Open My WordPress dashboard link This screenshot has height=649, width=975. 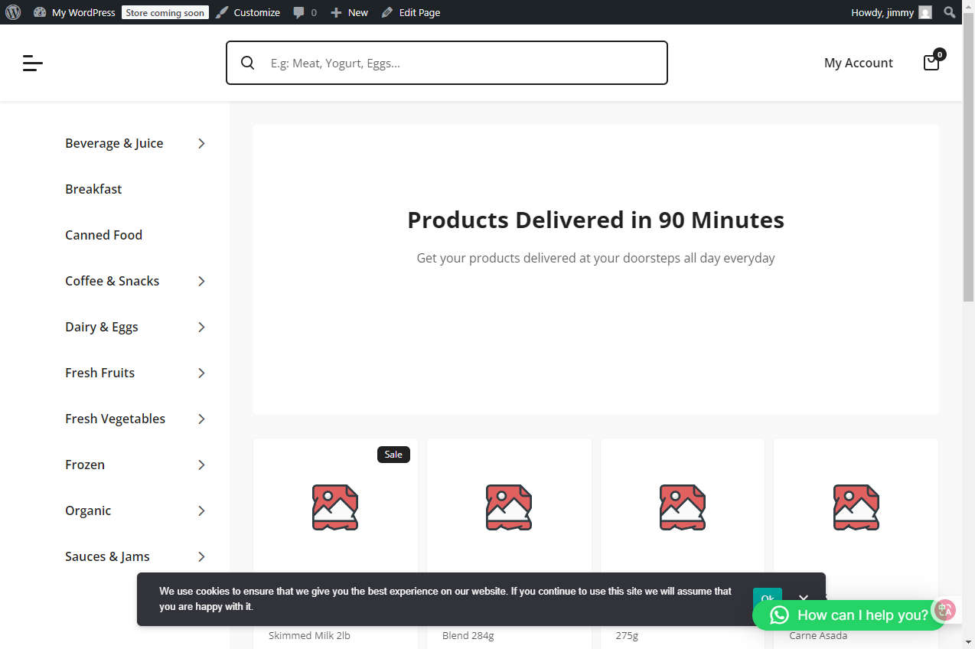pos(75,12)
